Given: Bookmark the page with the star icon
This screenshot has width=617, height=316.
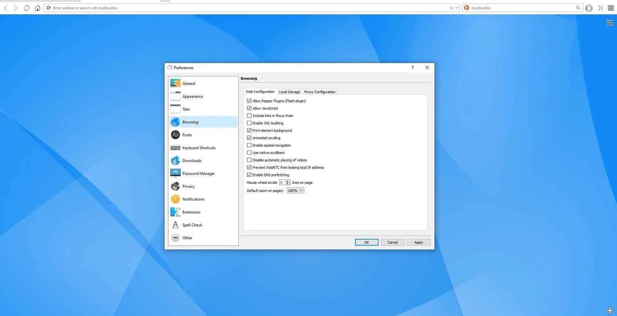Looking at the screenshot, I should coord(451,8).
